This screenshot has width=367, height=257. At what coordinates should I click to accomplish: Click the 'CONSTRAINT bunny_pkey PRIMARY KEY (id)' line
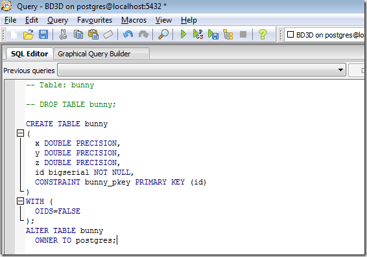coord(121,183)
